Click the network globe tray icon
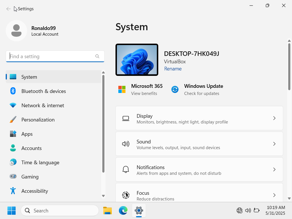 point(240,211)
